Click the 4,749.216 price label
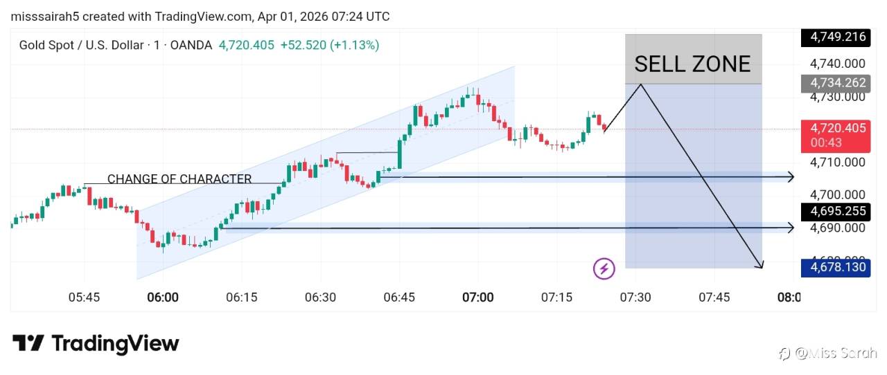The width and height of the screenshot is (887, 375). click(x=835, y=37)
